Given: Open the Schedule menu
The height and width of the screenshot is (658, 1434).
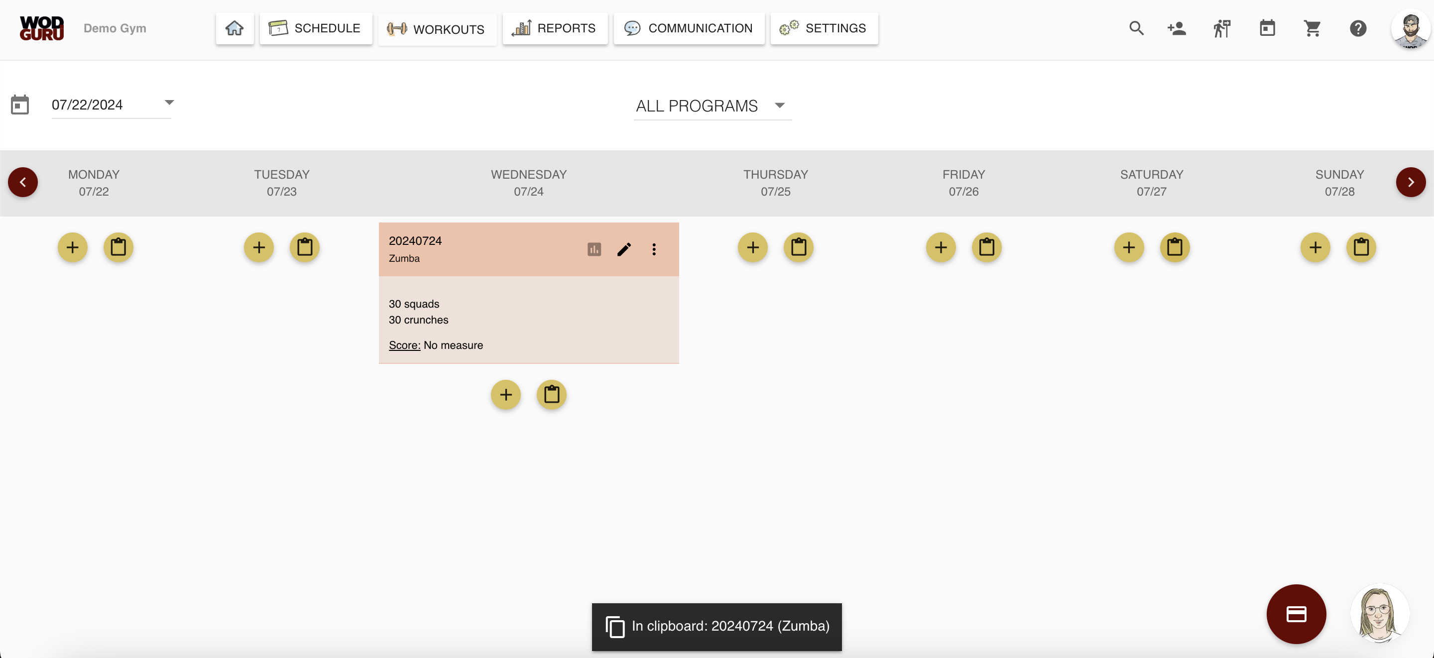Looking at the screenshot, I should [316, 28].
